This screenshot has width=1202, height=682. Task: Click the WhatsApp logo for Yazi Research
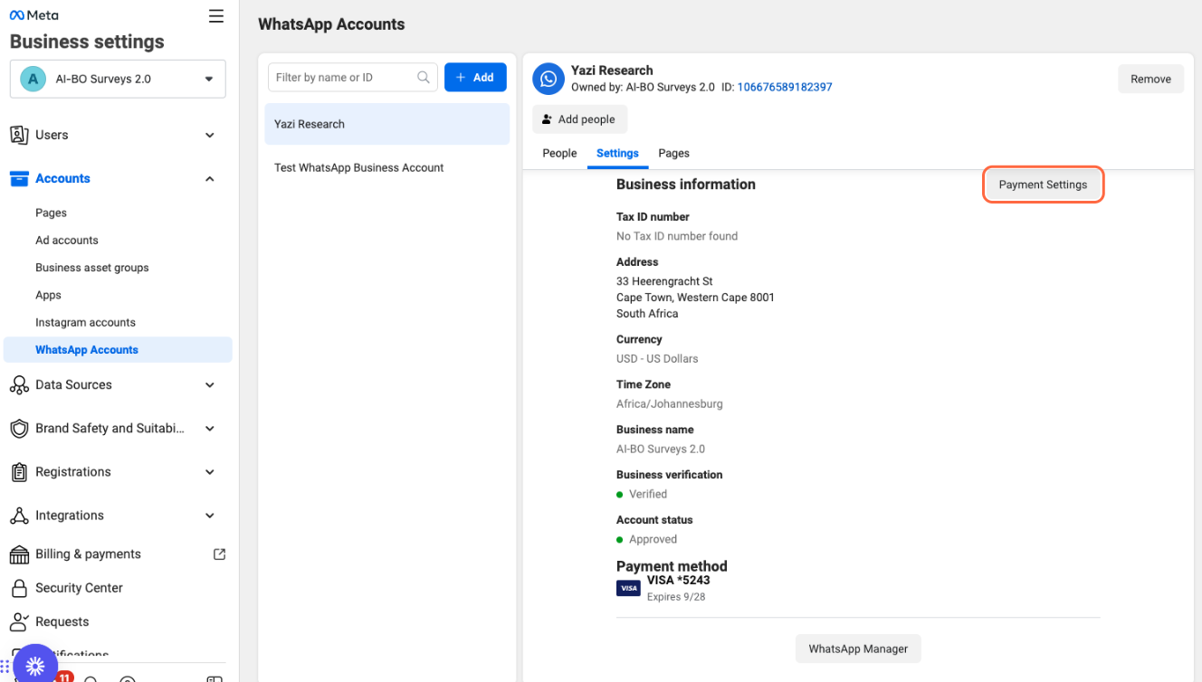(x=548, y=79)
